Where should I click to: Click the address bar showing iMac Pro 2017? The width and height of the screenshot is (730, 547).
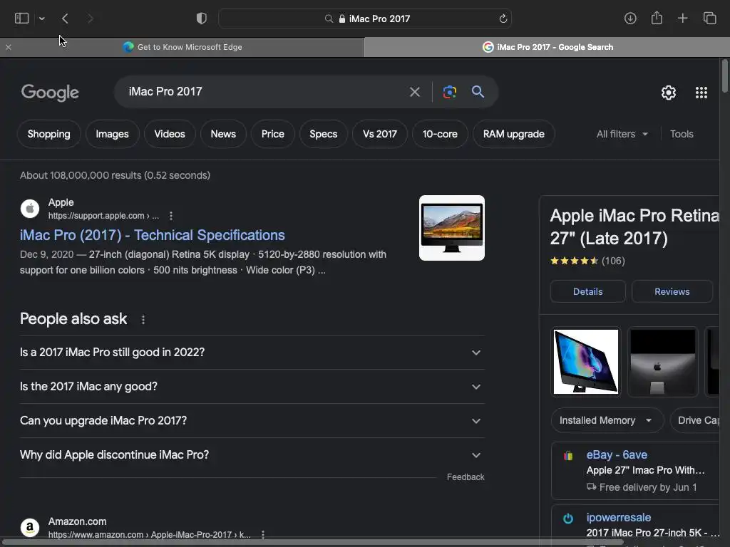365,19
